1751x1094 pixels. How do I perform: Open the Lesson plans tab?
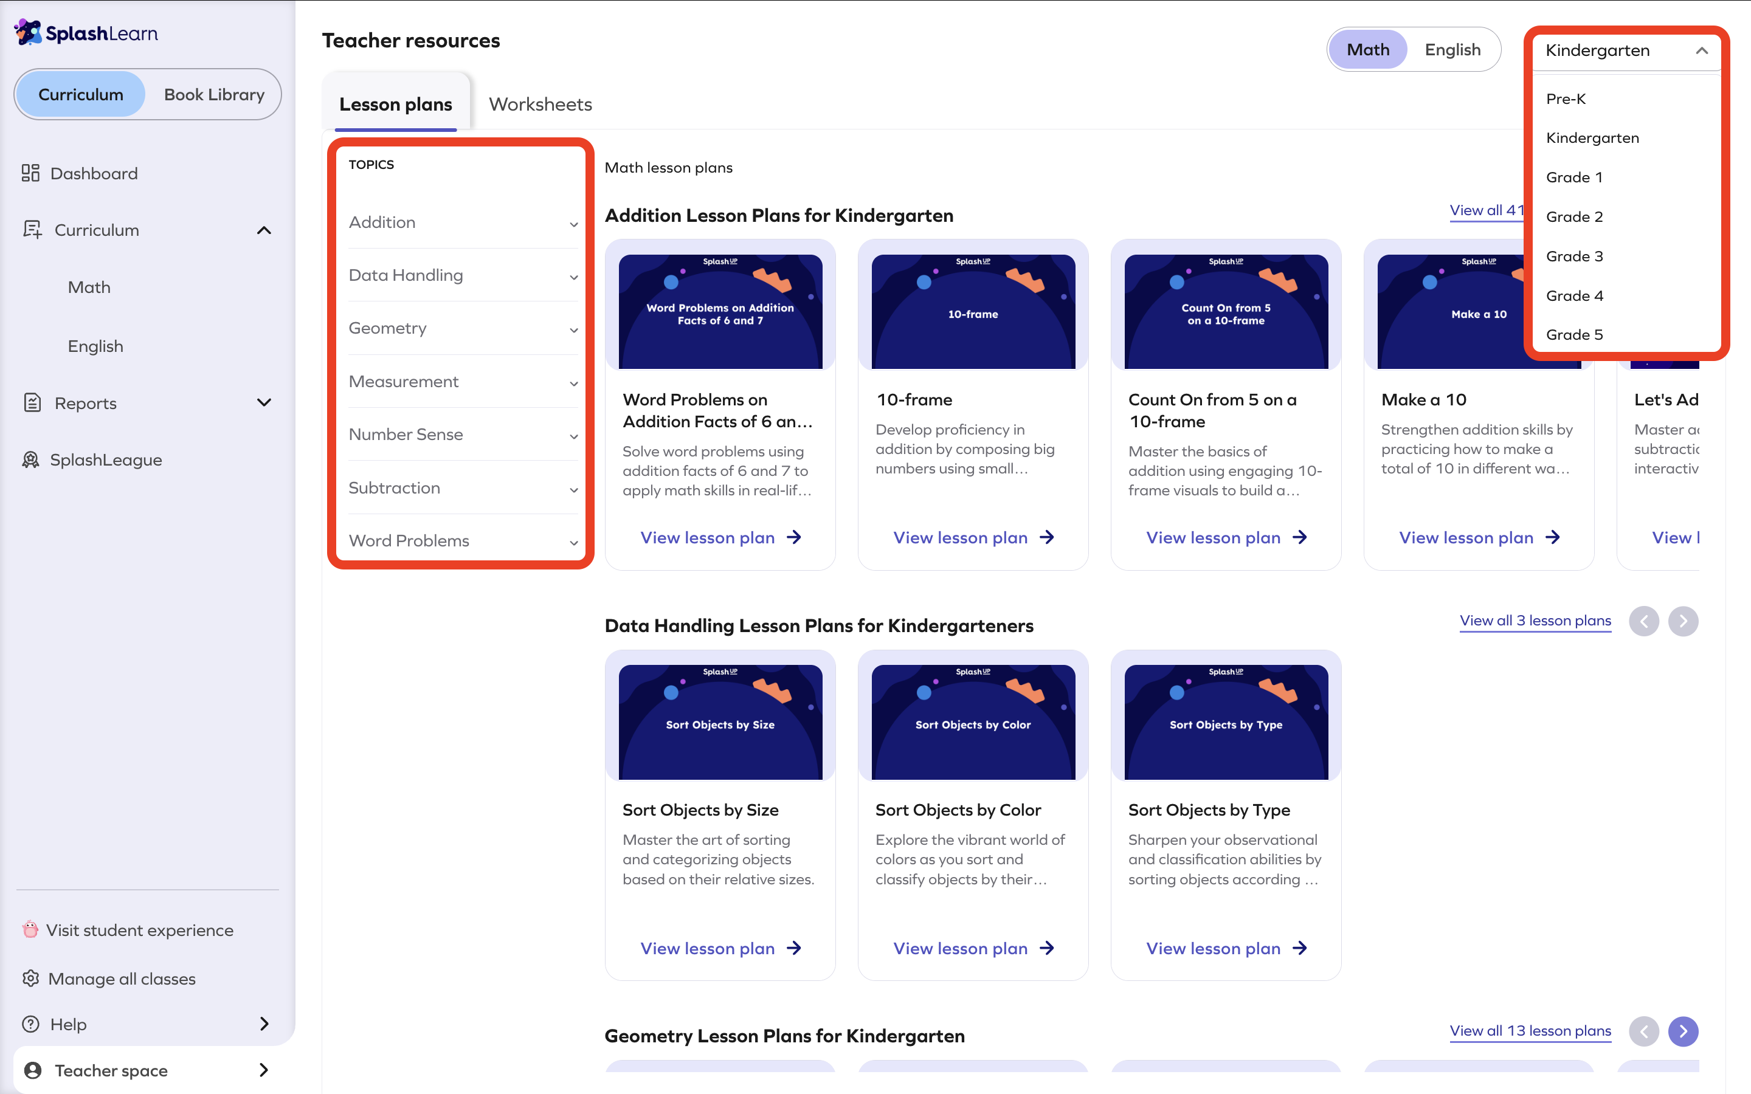coord(396,103)
